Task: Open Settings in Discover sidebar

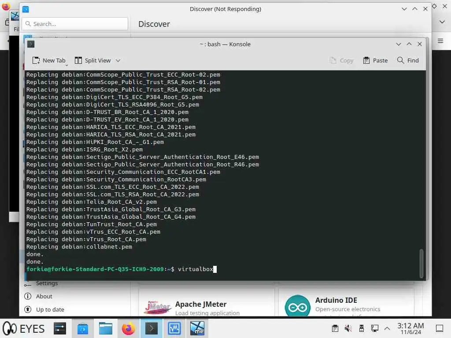Action: click(47, 283)
